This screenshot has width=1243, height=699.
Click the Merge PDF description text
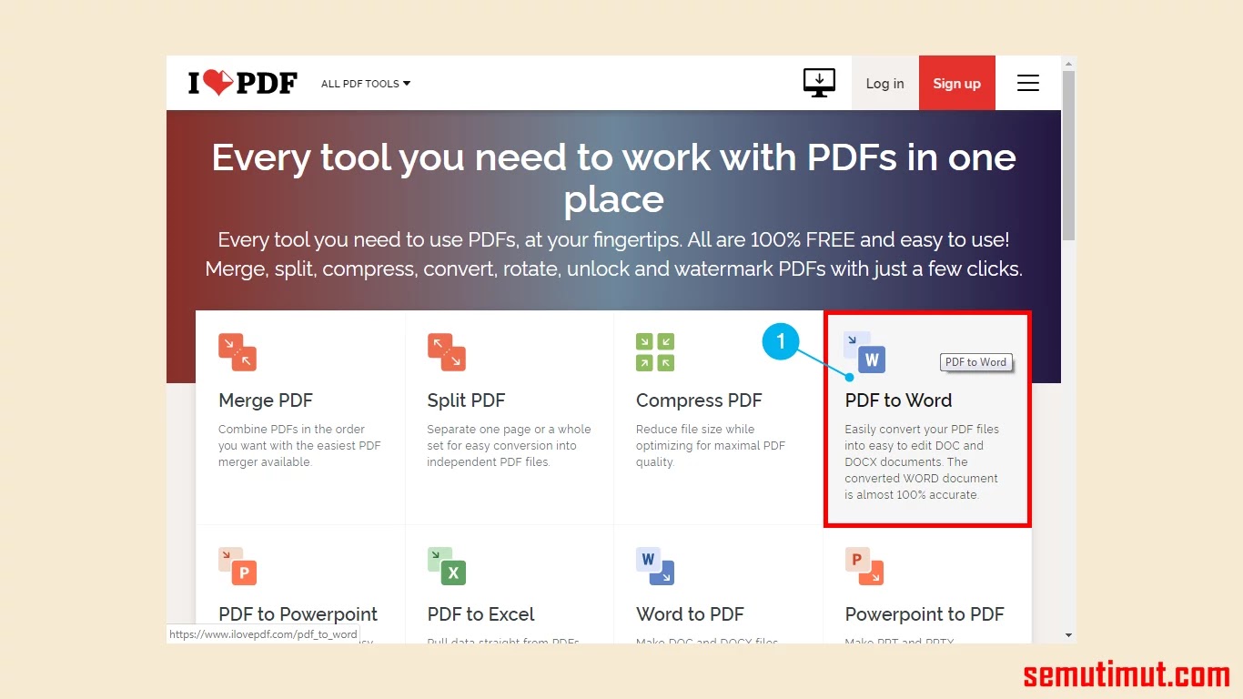click(x=299, y=445)
